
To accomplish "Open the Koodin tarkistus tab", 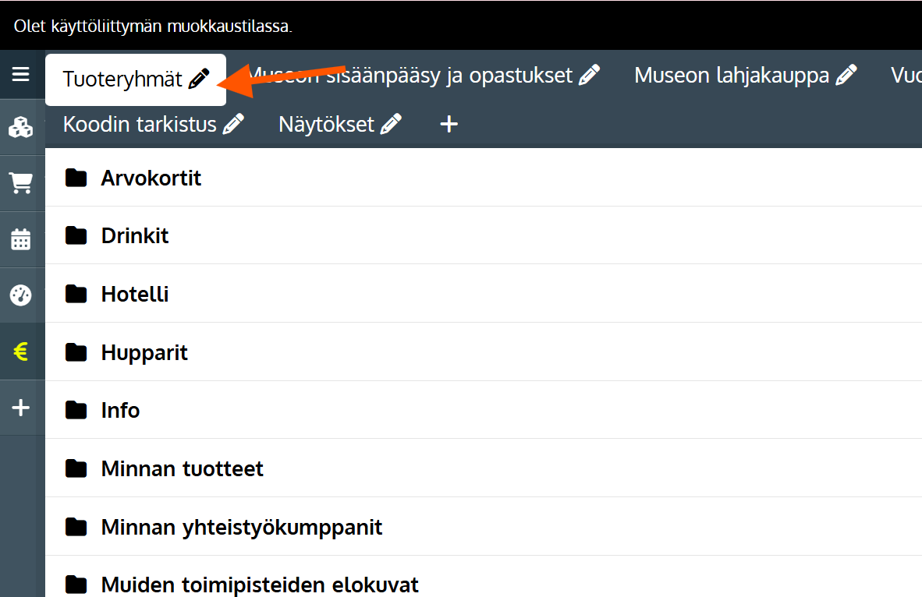I will 140,124.
